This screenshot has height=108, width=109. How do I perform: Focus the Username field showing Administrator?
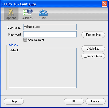pyautogui.click(x=50, y=27)
